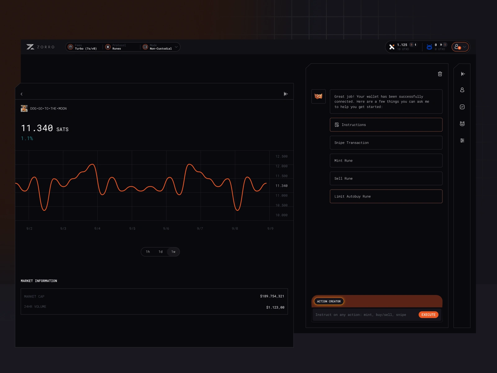Choose Limit Autobuy Rune option
The image size is (497, 373).
[386, 196]
